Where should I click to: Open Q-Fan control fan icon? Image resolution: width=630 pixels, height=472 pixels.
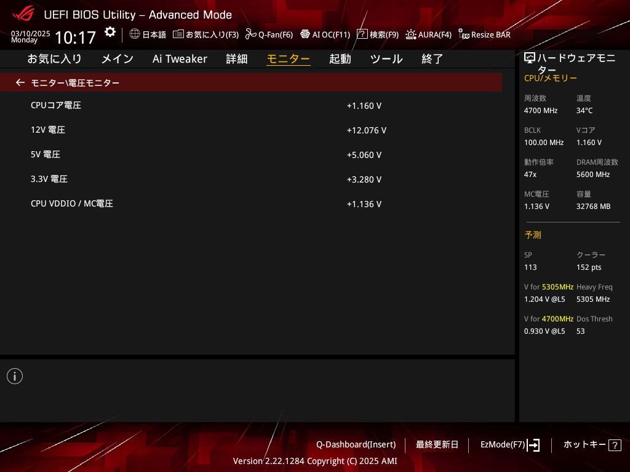(251, 34)
